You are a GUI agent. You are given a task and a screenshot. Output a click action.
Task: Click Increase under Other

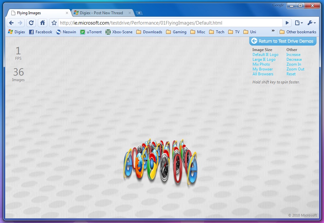[294, 55]
